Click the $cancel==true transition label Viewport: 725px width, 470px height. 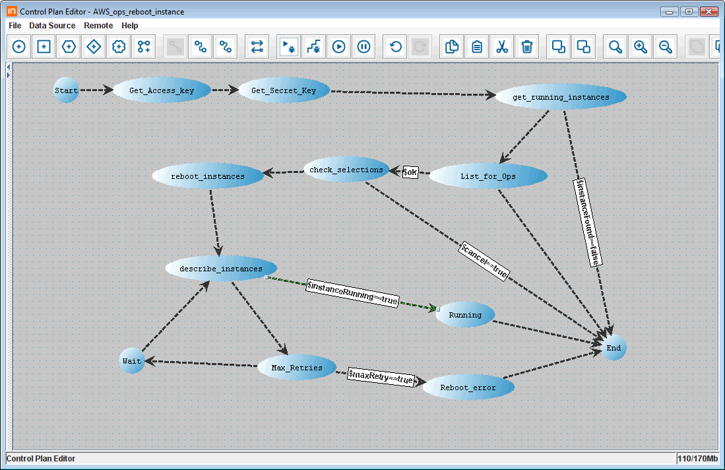[484, 261]
